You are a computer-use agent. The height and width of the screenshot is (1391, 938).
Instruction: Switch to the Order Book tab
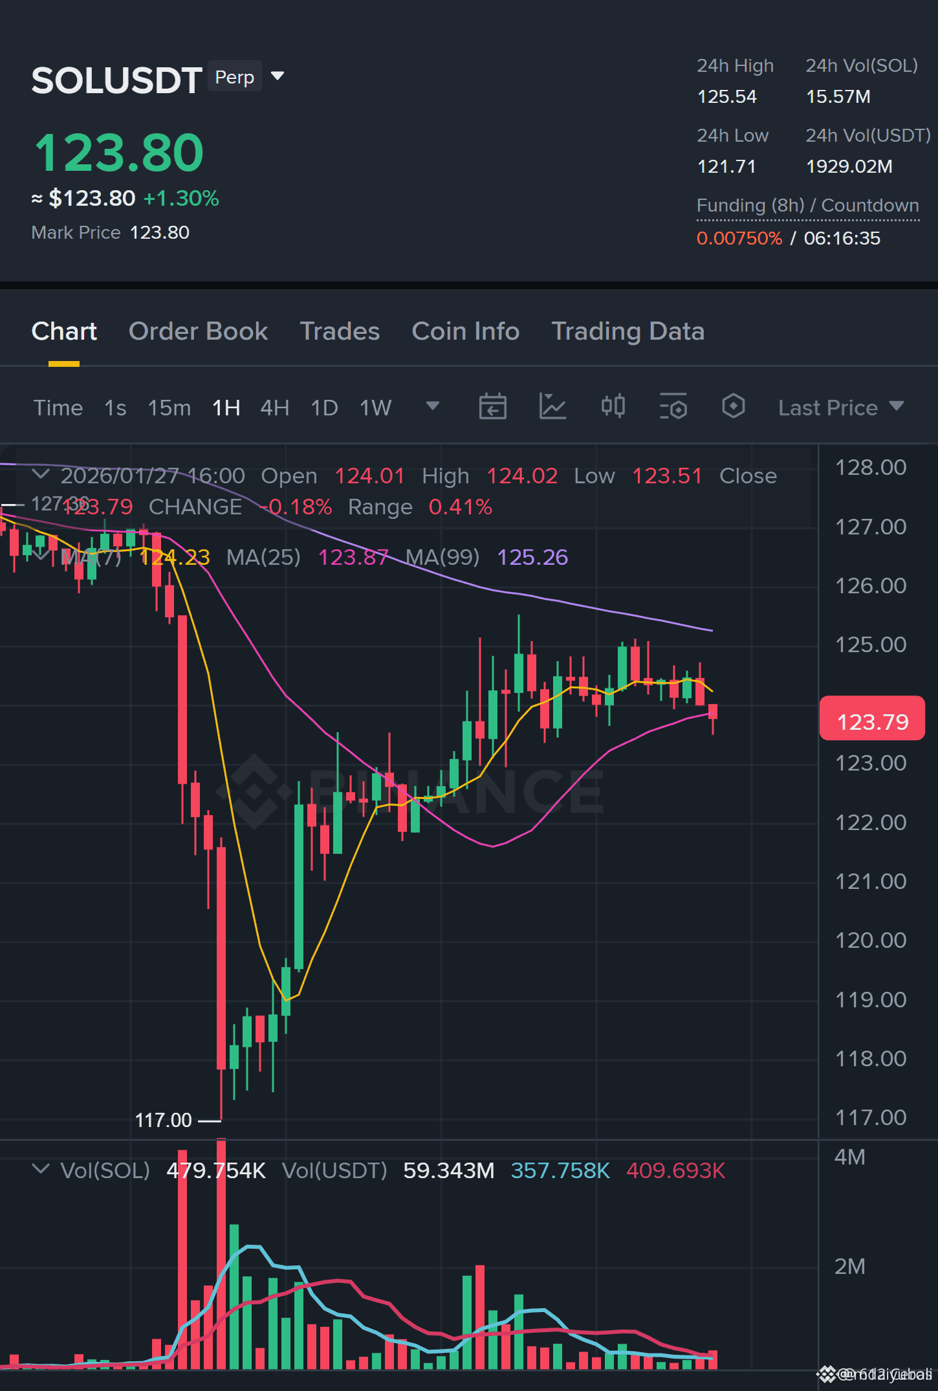coord(198,331)
